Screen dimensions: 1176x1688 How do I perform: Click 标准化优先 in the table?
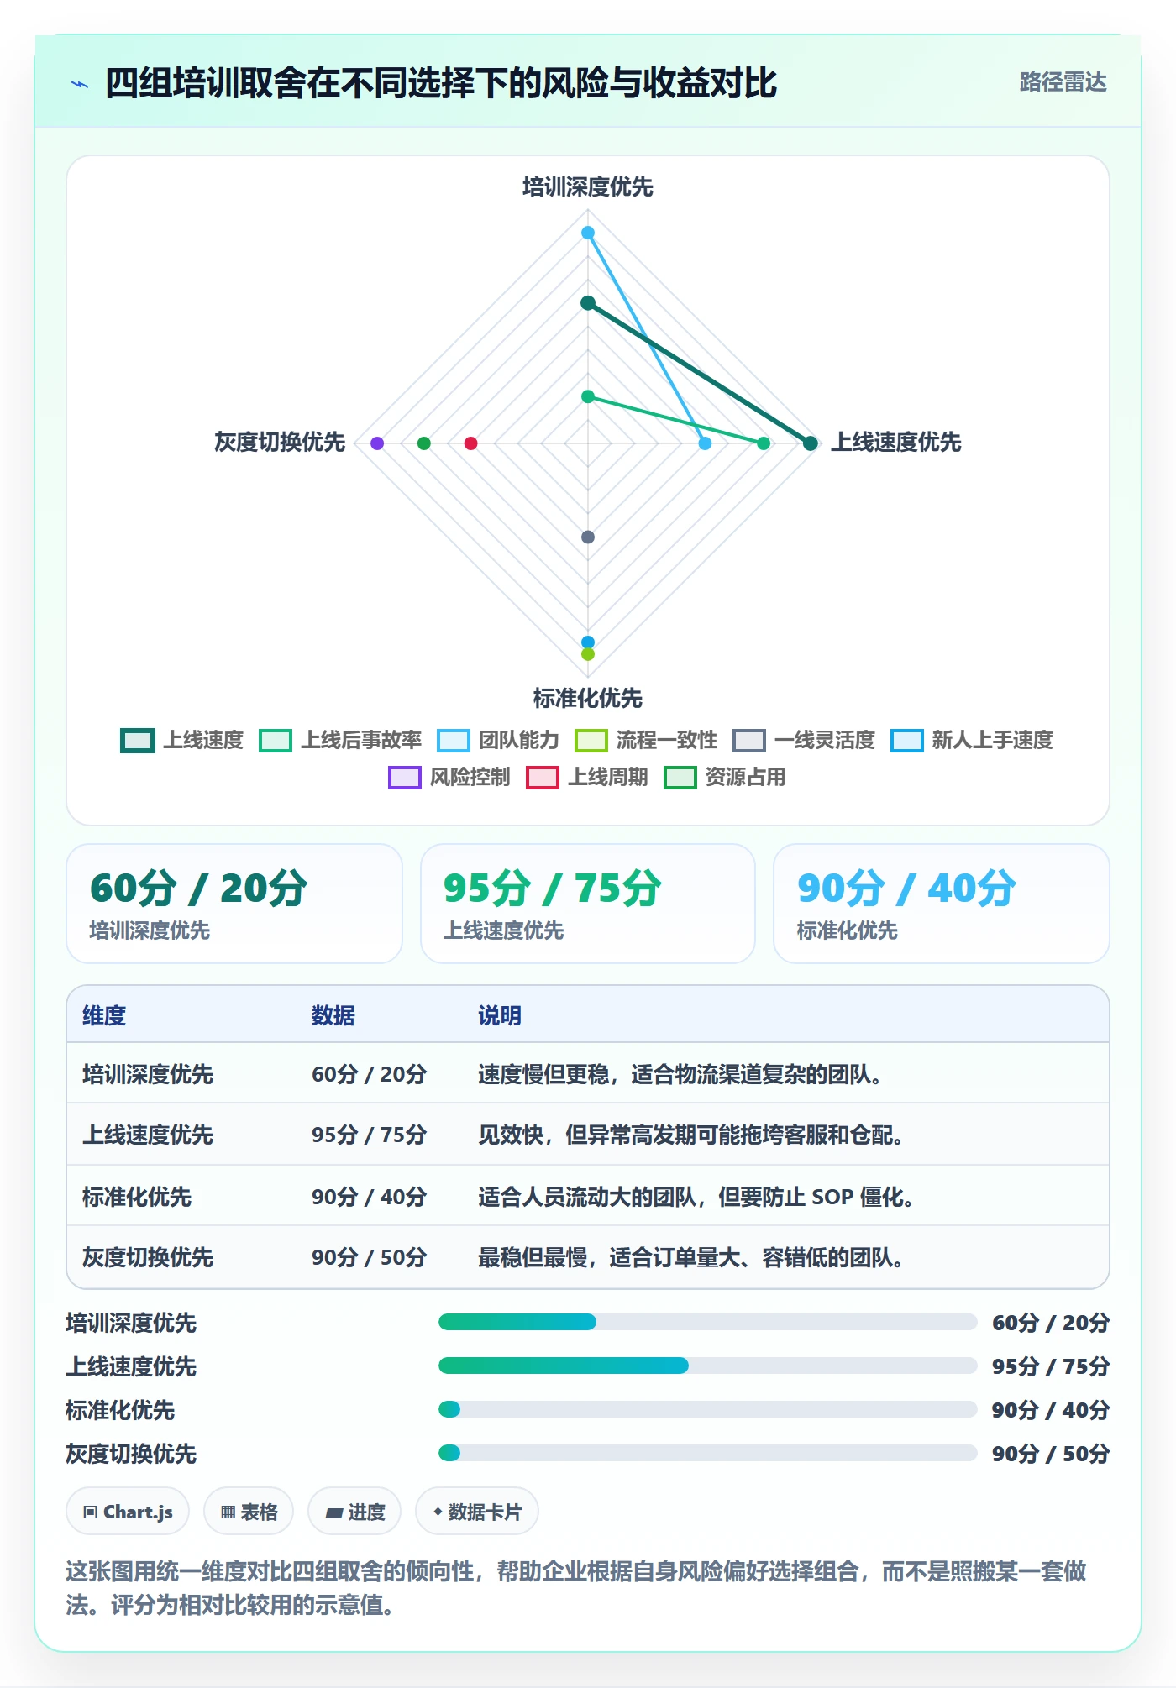point(137,1197)
